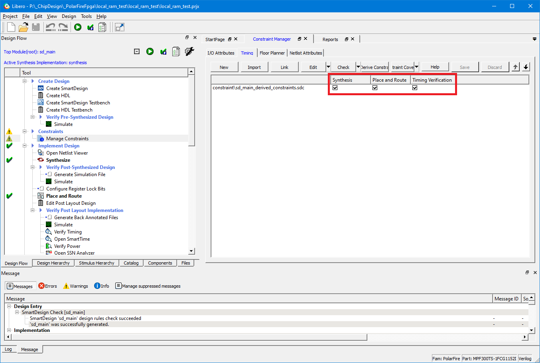Click the move constraint up arrow icon

coord(516,67)
